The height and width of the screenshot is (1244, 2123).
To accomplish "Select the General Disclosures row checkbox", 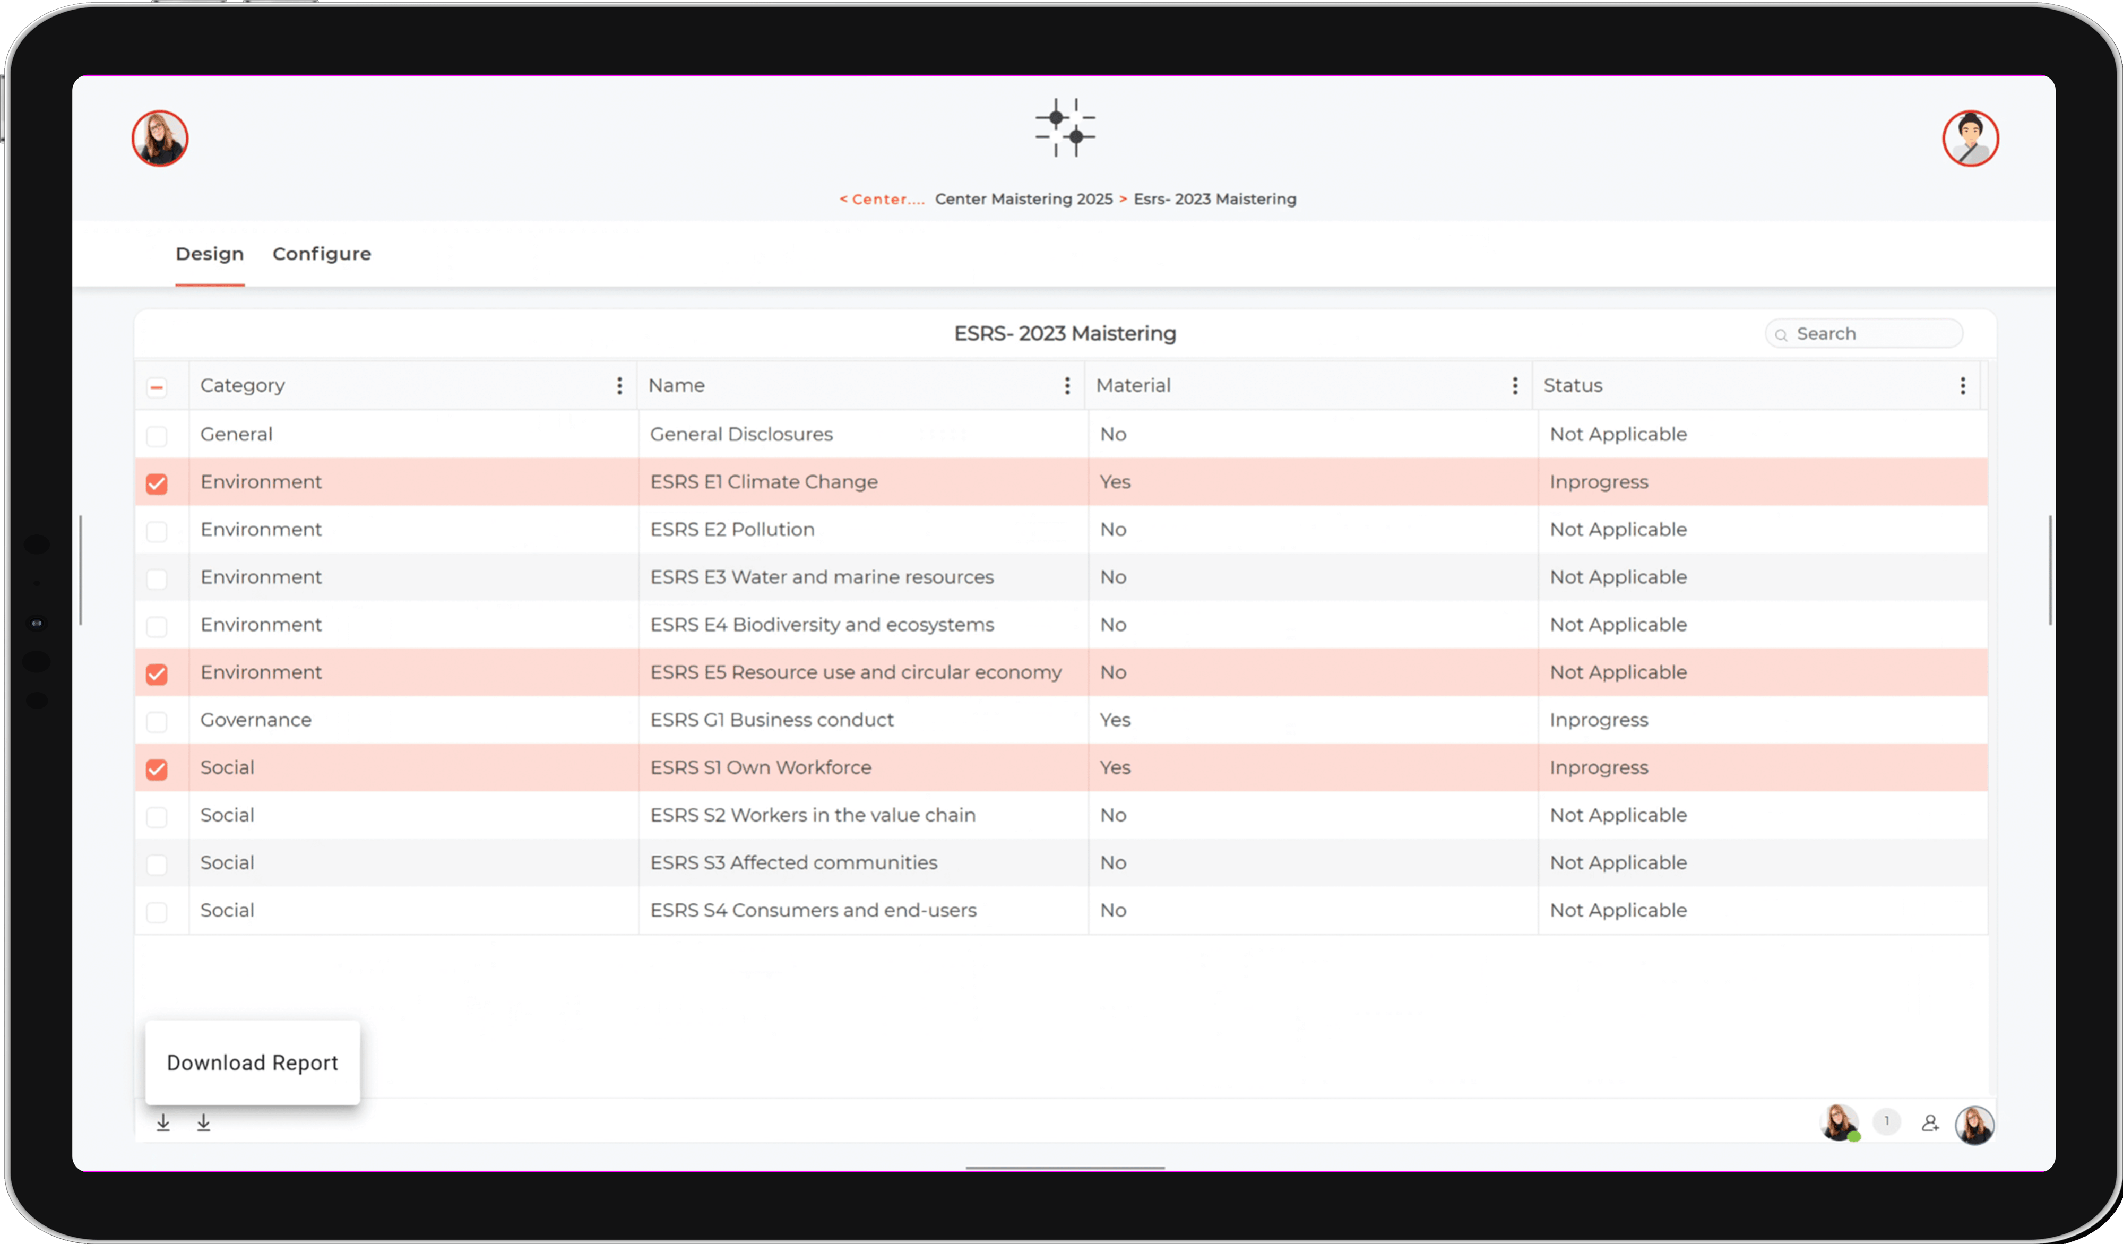I will point(157,436).
